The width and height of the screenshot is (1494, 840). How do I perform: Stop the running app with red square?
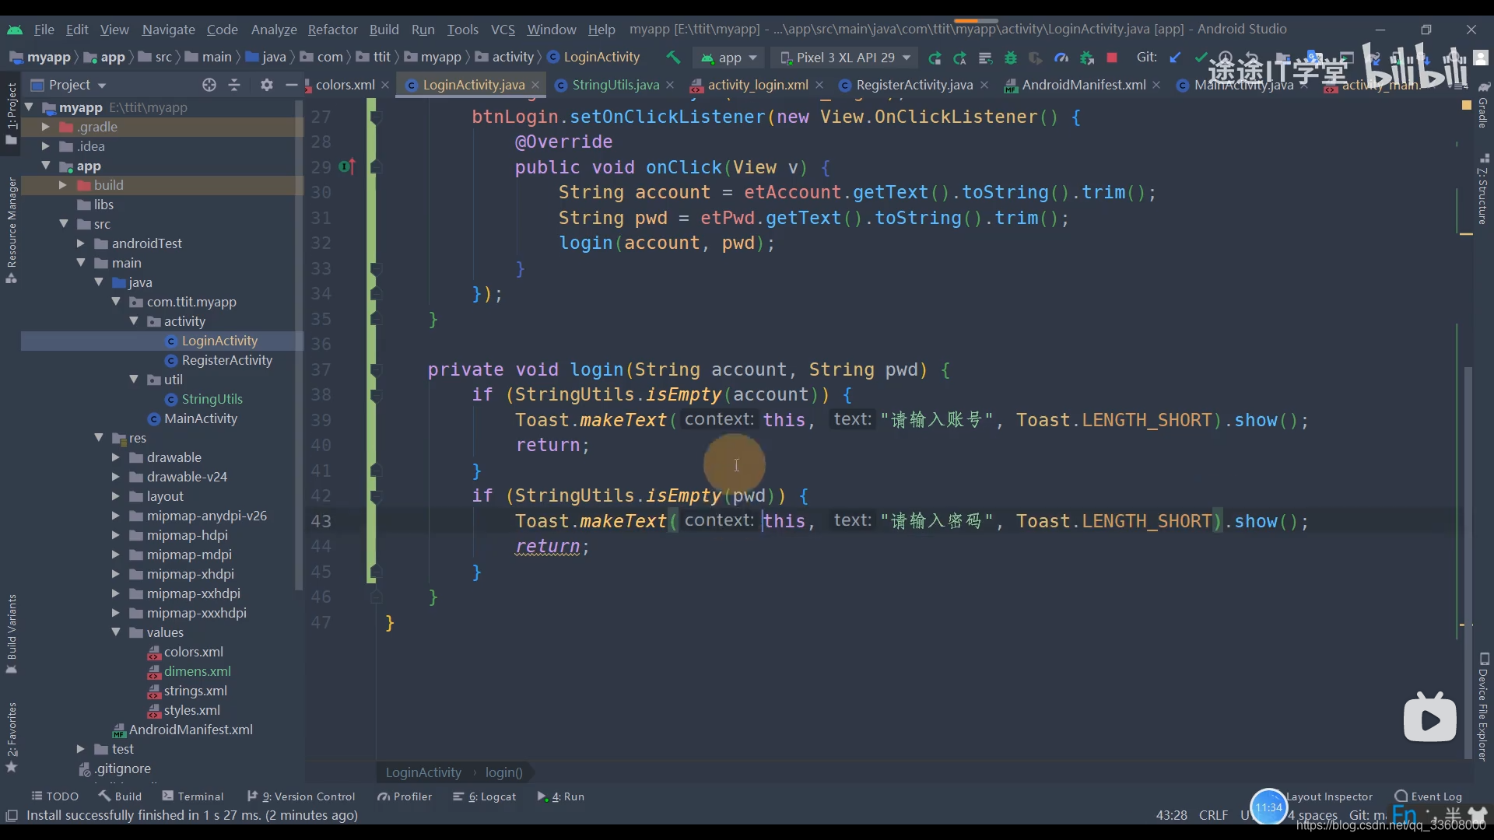click(x=1112, y=58)
